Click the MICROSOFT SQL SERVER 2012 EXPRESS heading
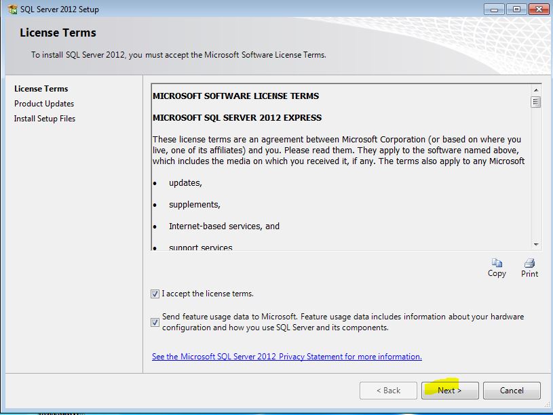Viewport: 553px width, 415px height. [x=237, y=118]
